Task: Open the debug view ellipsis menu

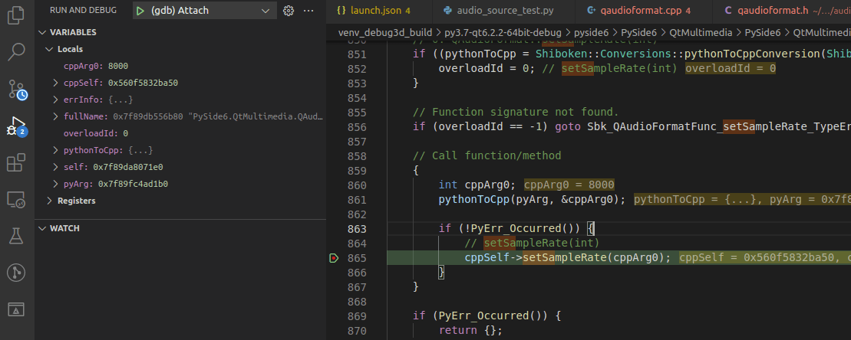Action: click(x=308, y=11)
